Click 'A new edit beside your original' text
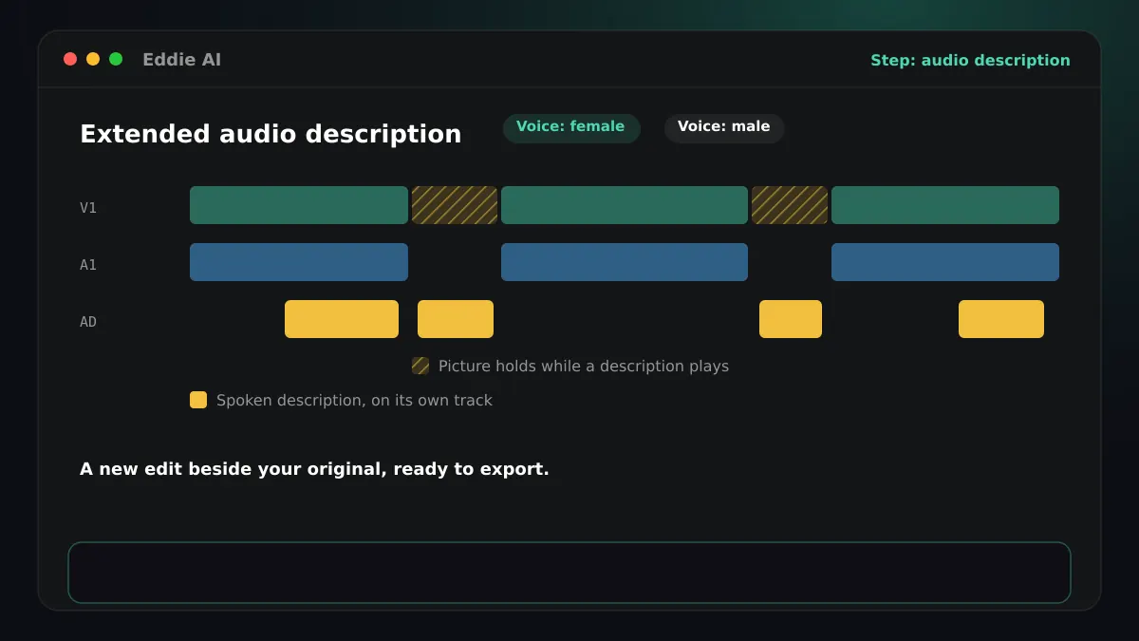Viewport: 1139px width, 641px height. click(x=314, y=469)
